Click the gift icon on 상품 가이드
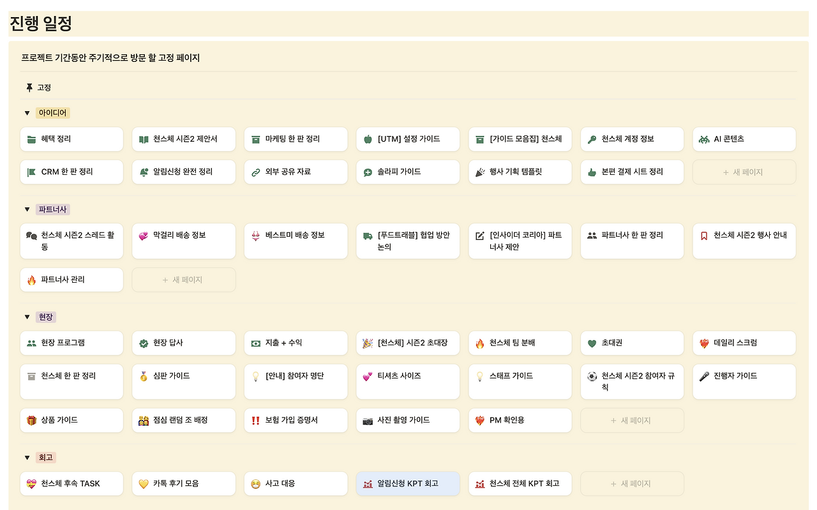Image resolution: width=817 pixels, height=510 pixels. coord(31,420)
